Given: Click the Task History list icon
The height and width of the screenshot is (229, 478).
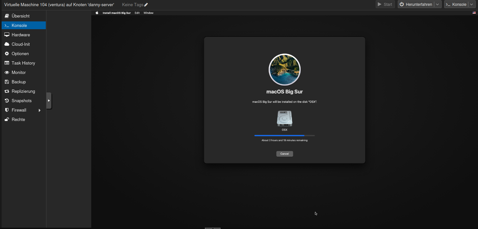Looking at the screenshot, I should [x=7, y=63].
